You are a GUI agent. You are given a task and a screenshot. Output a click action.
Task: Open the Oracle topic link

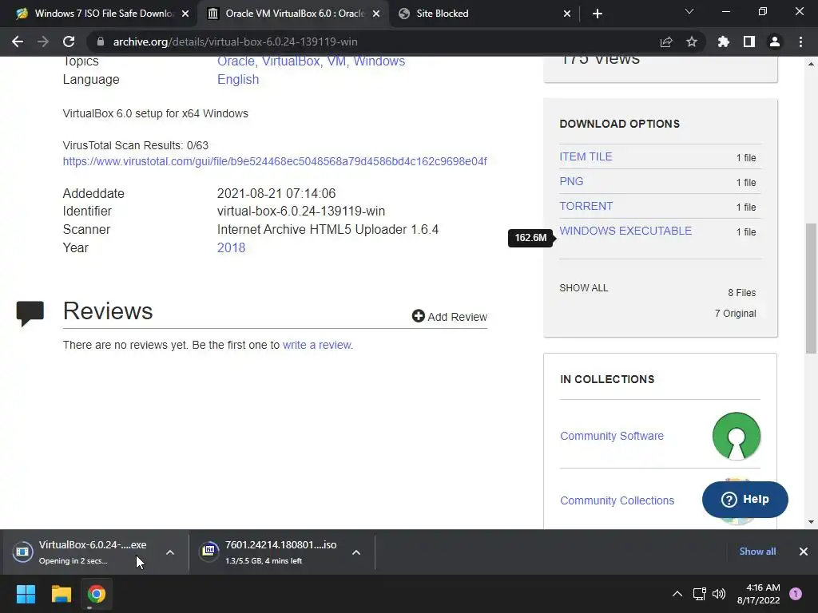click(x=235, y=61)
